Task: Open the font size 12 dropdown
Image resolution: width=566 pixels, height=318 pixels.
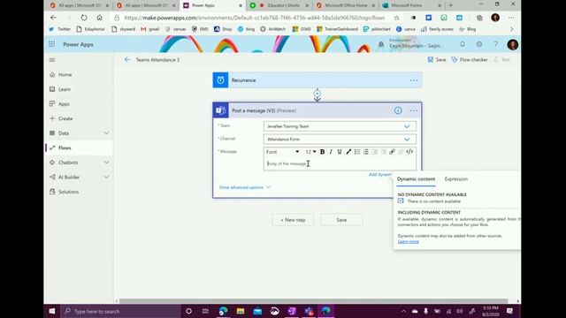Action: tap(310, 152)
